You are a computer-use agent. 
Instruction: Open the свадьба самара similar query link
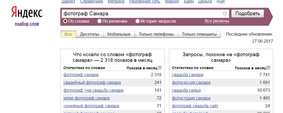tap(187, 75)
